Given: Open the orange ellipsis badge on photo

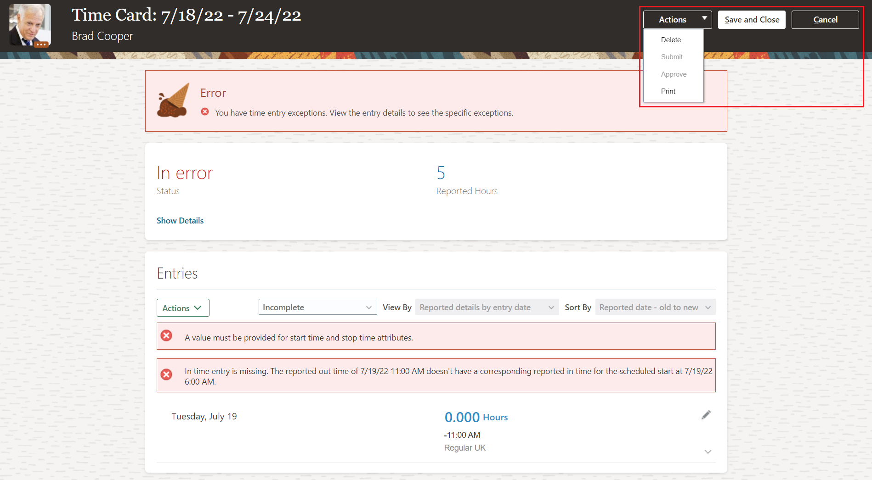Looking at the screenshot, I should (41, 45).
